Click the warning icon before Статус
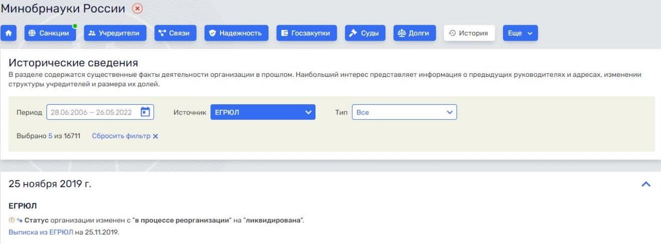Image resolution: width=661 pixels, height=244 pixels. pyautogui.click(x=11, y=220)
